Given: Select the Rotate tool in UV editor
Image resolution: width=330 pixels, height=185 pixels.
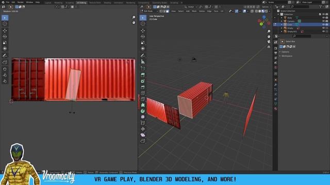Looking at the screenshot, I should pyautogui.click(x=5, y=36).
